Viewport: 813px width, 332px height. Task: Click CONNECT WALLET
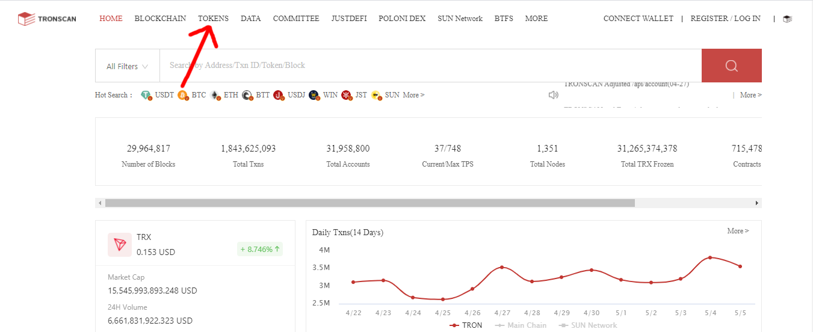[638, 19]
